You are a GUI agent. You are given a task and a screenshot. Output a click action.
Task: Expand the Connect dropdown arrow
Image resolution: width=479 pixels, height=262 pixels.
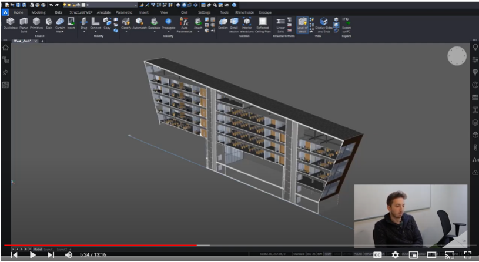(95, 32)
